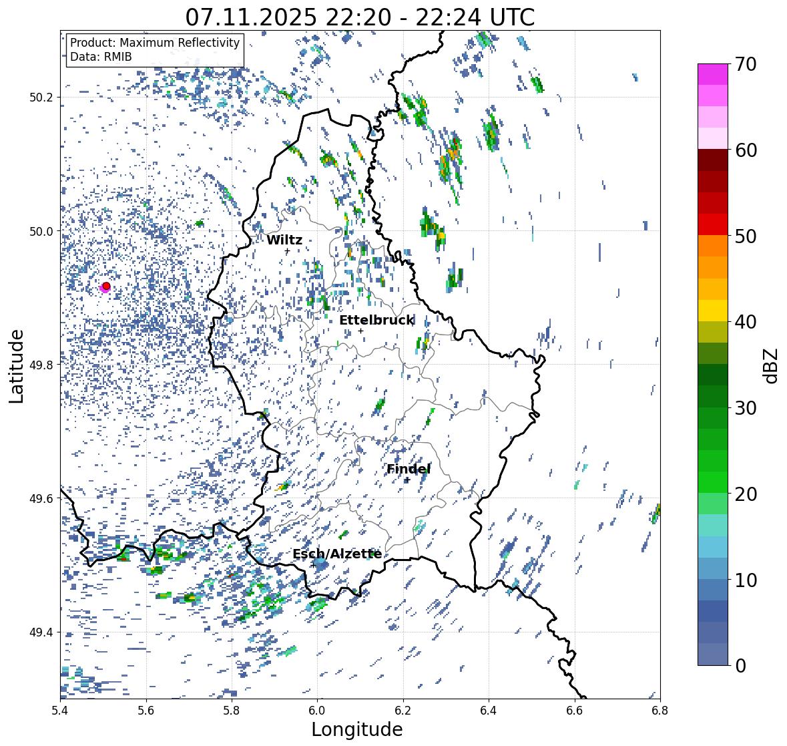Click the 49.6 latitude tick label

[x=41, y=498]
